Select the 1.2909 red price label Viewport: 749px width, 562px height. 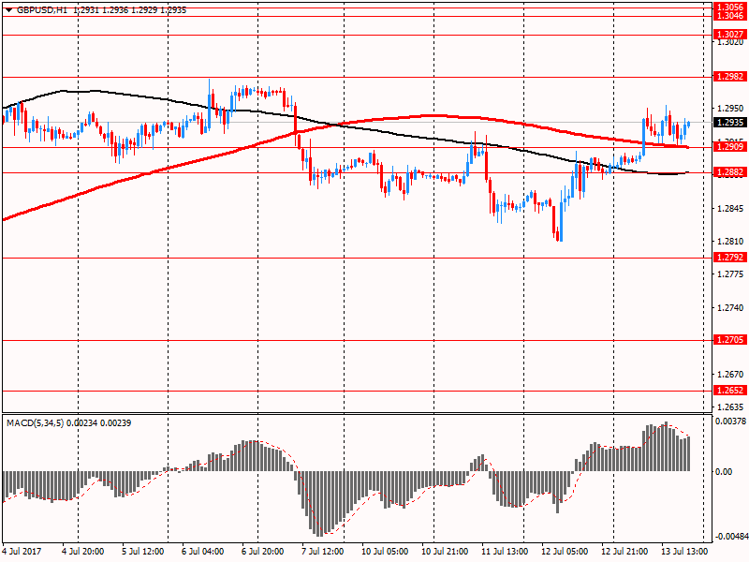click(730, 147)
